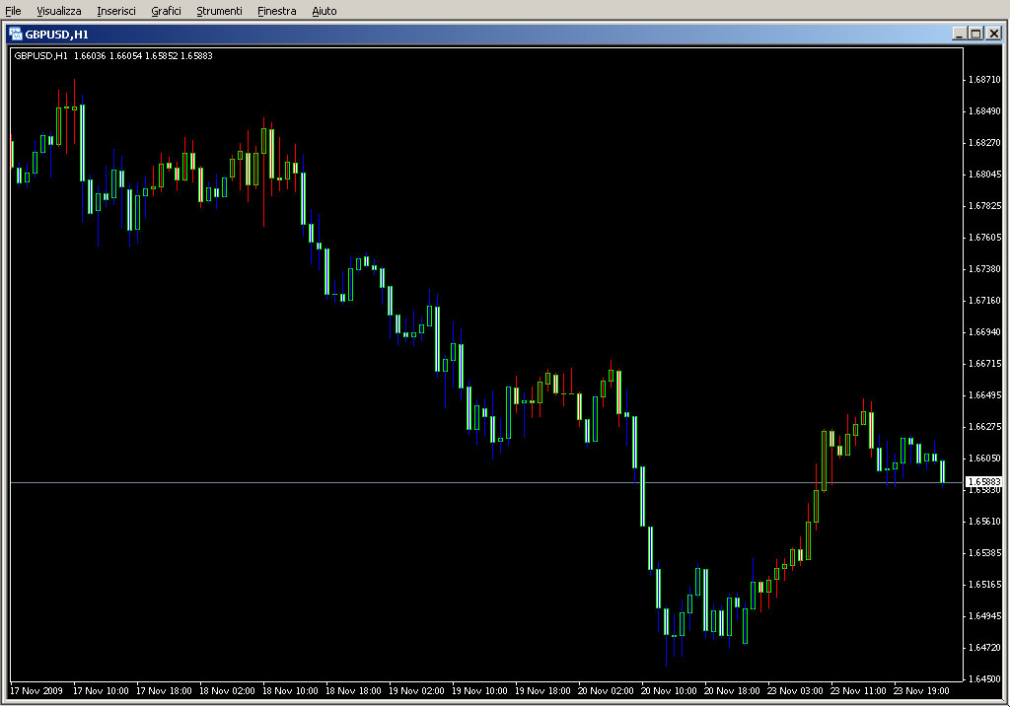
Task: Click the 1.64500 price scale label
Action: (984, 678)
